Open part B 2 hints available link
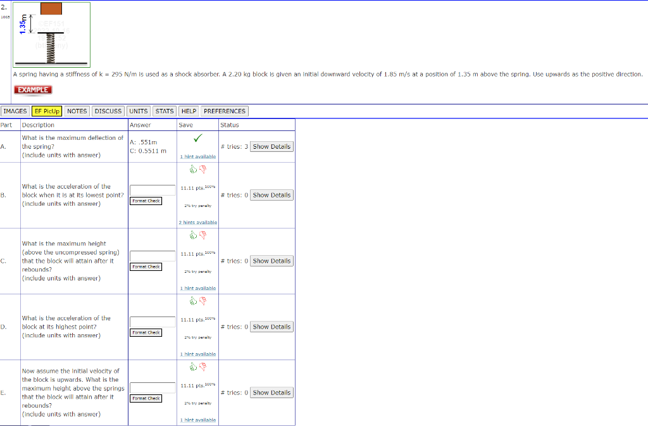The width and height of the screenshot is (648, 426). [x=198, y=222]
